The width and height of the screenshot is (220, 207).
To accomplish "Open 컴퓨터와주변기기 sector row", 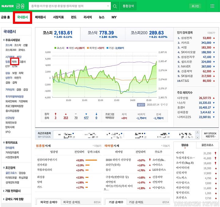I will [47, 160].
